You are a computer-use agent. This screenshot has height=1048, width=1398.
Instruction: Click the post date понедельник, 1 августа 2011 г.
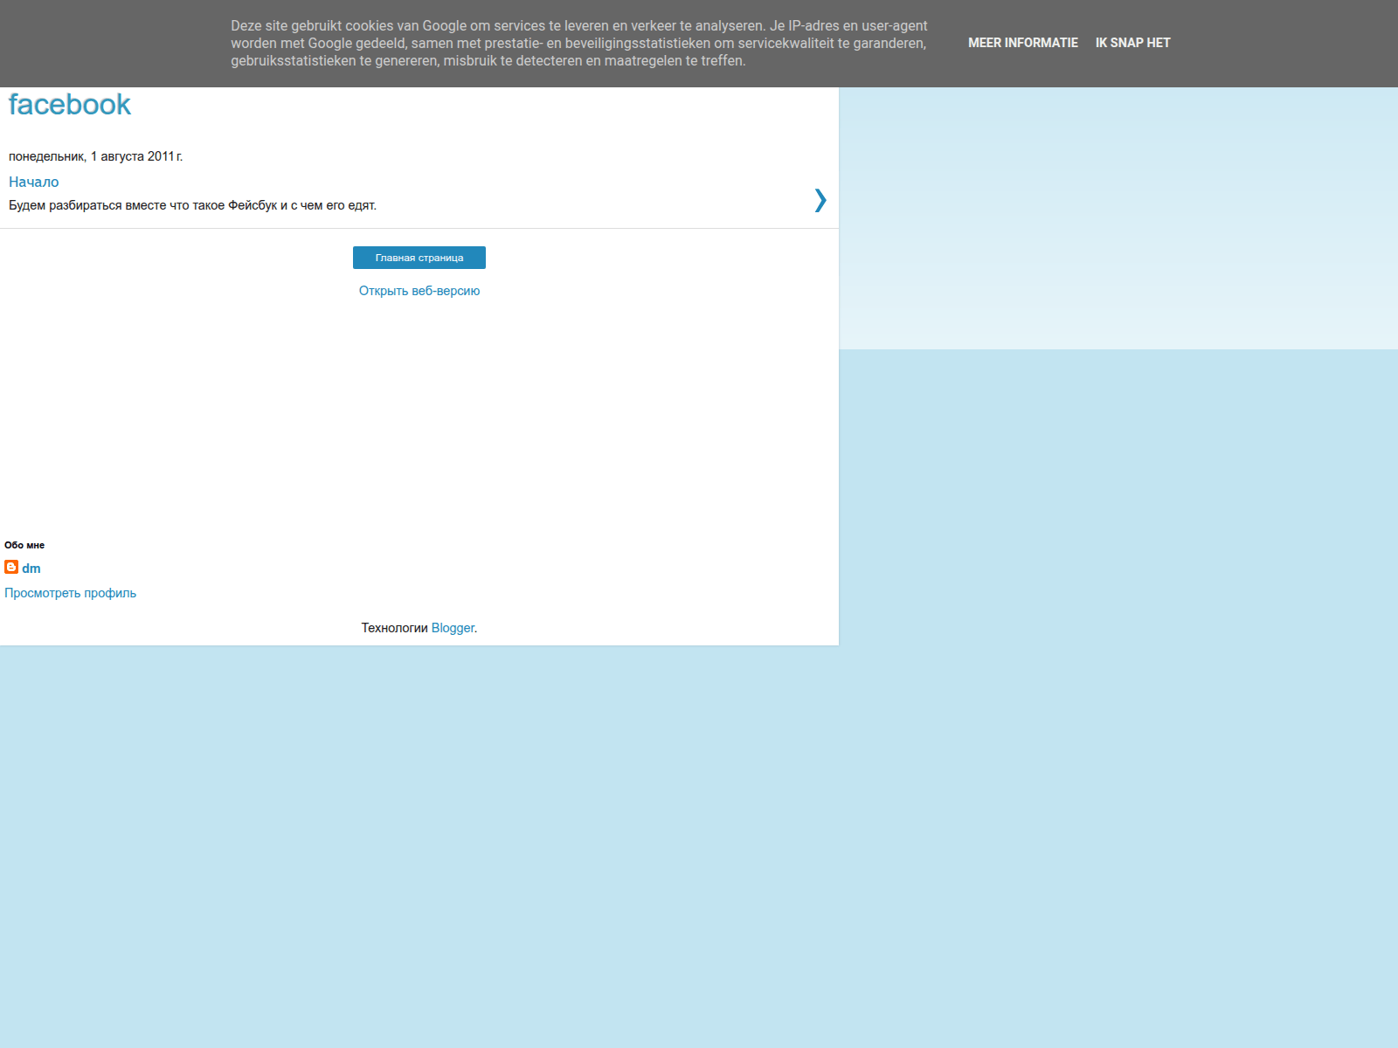[96, 156]
